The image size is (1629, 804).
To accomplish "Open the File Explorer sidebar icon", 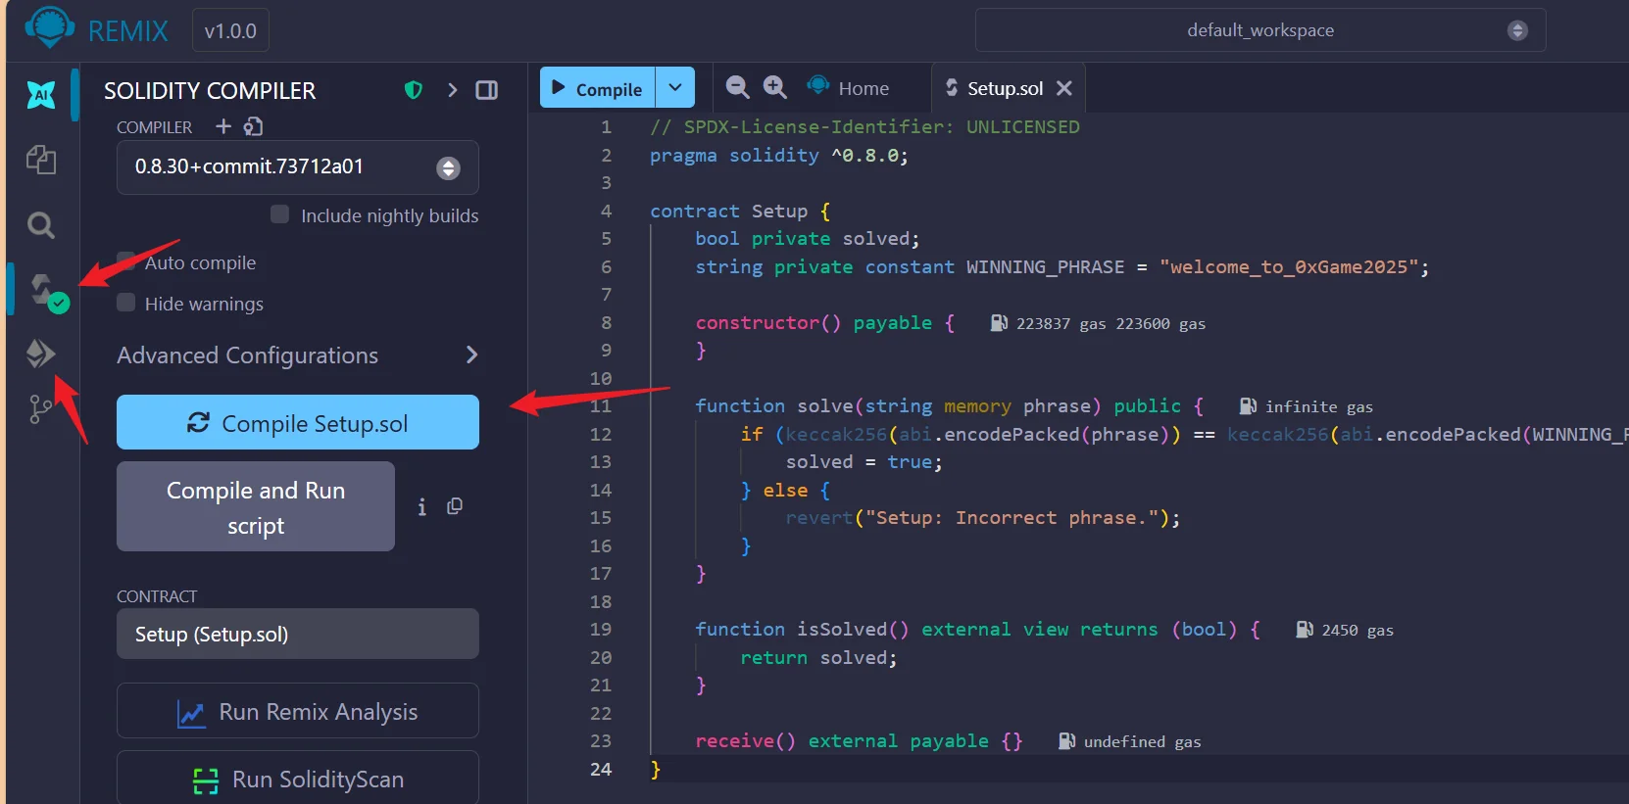I will 41,160.
